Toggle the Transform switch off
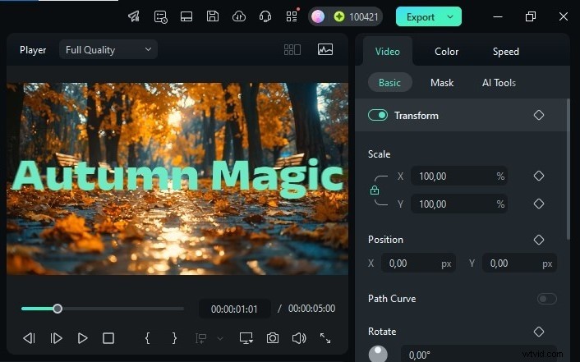The image size is (580, 362). (378, 115)
